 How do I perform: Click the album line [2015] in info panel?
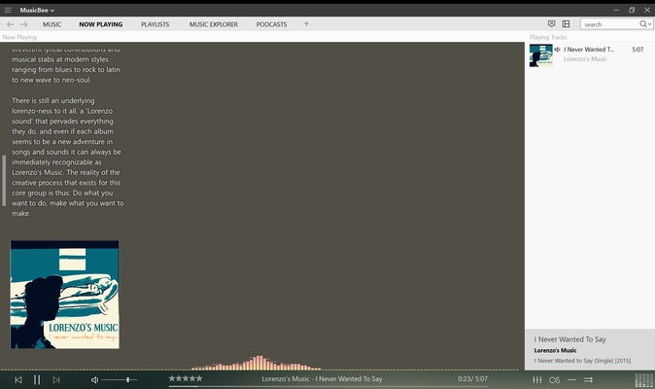[582, 361]
